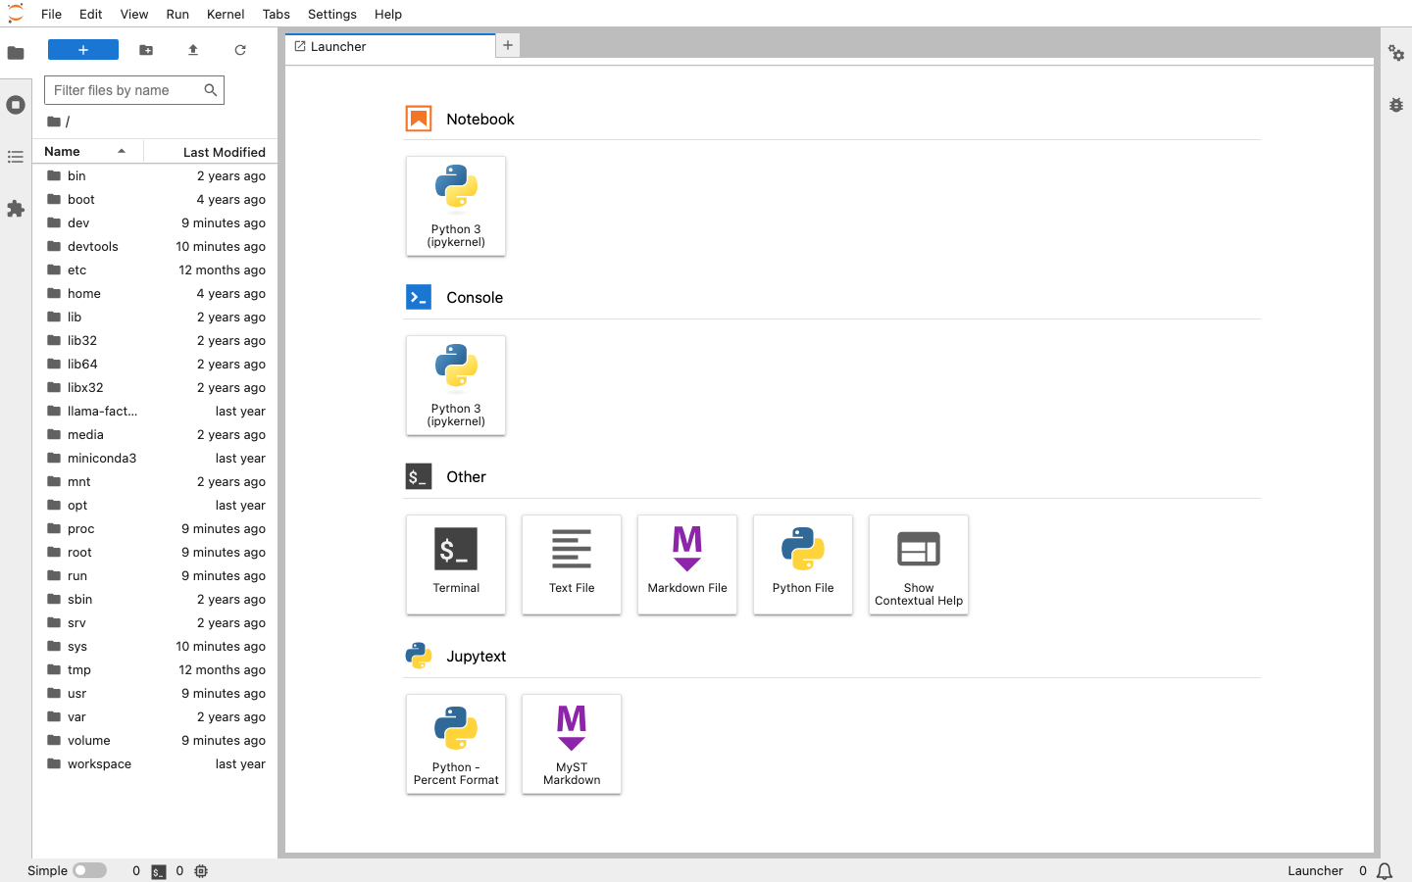Screen dimensions: 1412x882
Task: Select the etc folder
Action: tap(155, 270)
